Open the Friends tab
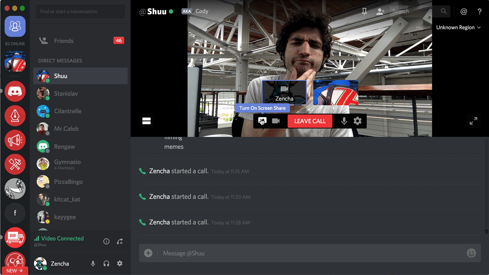 click(80, 41)
